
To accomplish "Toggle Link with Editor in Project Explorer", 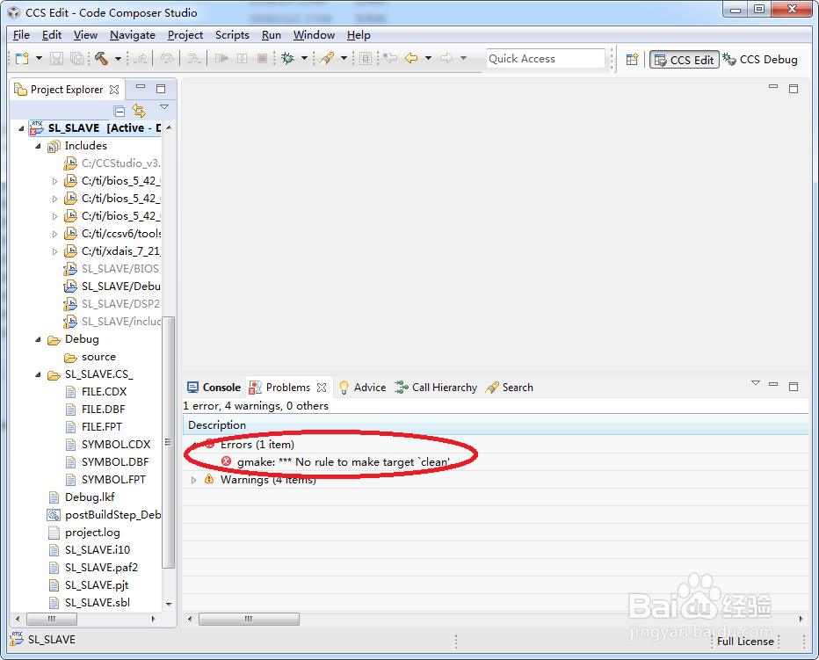I will [139, 111].
